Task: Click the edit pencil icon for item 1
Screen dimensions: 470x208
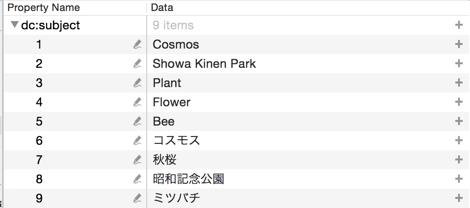Action: [137, 44]
